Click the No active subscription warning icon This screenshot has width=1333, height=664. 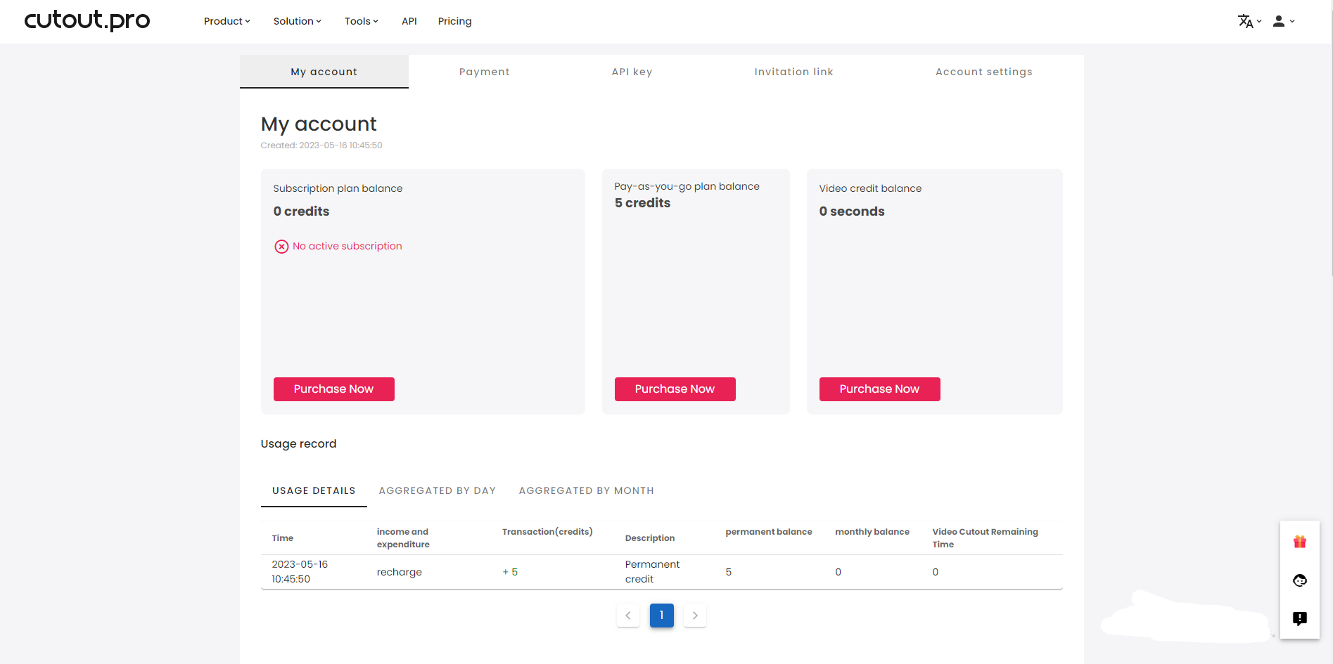point(281,247)
